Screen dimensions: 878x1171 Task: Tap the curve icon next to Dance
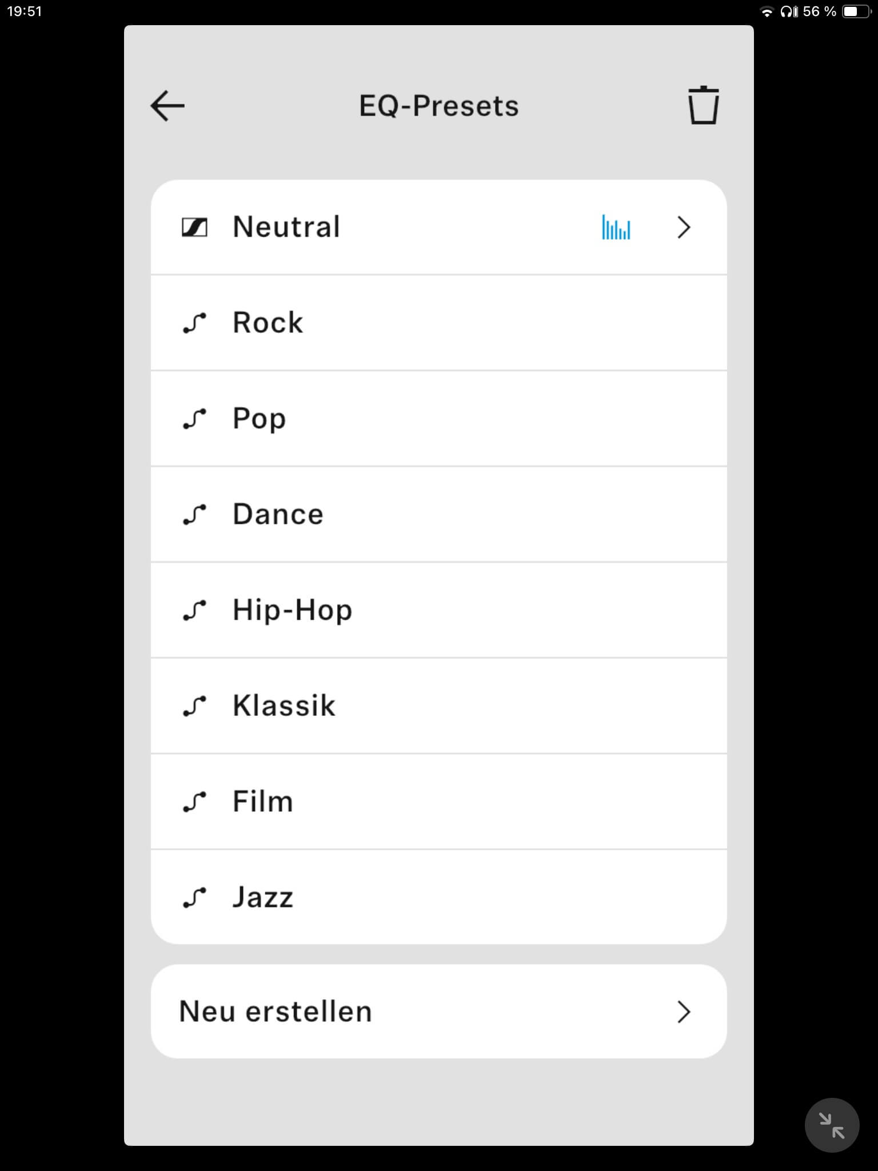point(194,515)
